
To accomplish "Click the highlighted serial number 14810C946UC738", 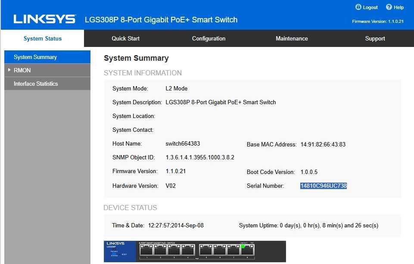I will click(x=324, y=186).
